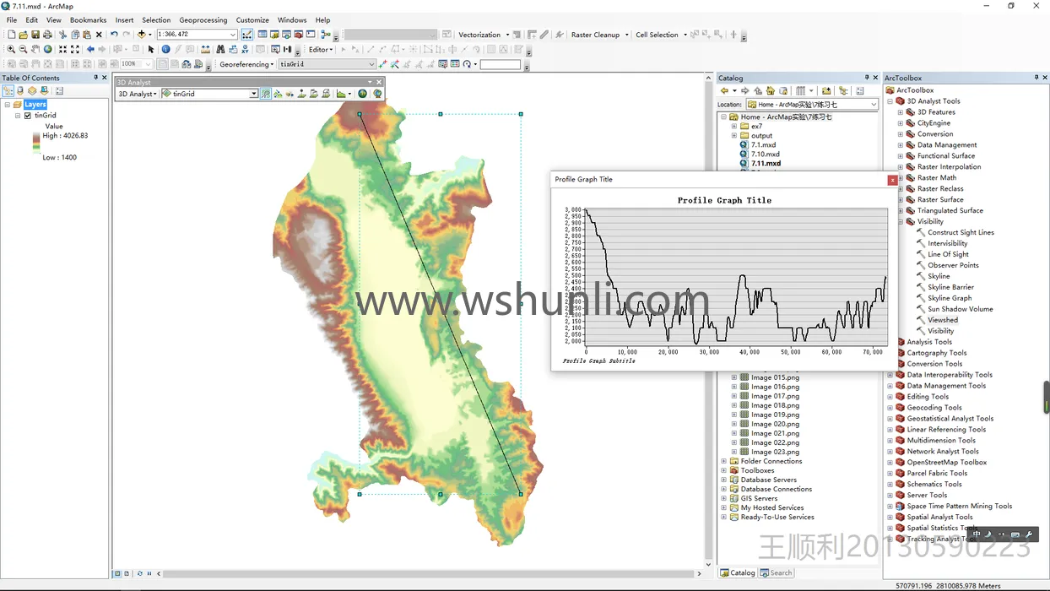Open the Selection menu
The height and width of the screenshot is (591, 1050).
(156, 20)
